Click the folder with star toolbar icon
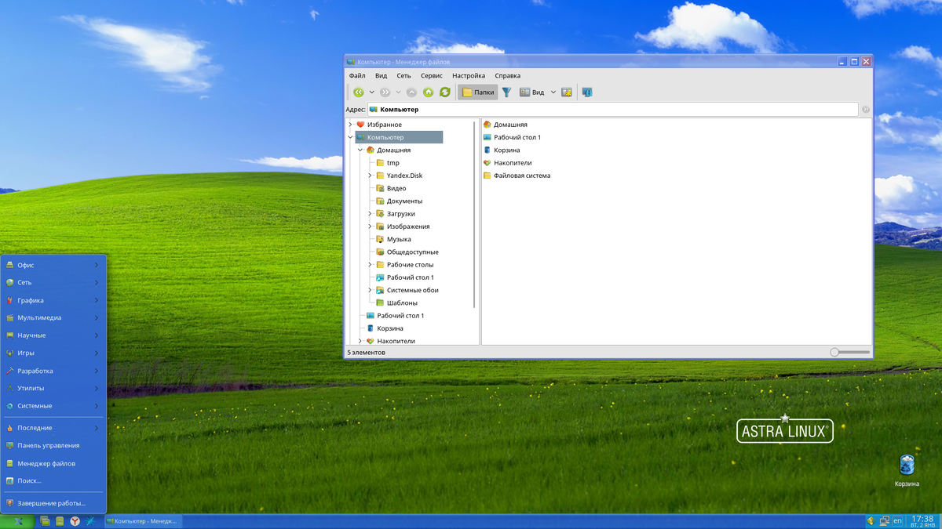Image resolution: width=942 pixels, height=529 pixels. [x=567, y=92]
